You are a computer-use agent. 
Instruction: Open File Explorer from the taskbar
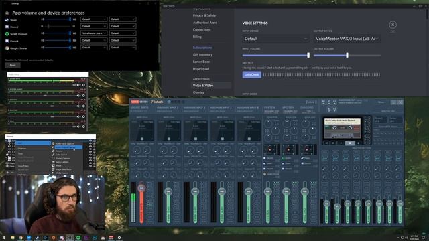tap(13, 238)
